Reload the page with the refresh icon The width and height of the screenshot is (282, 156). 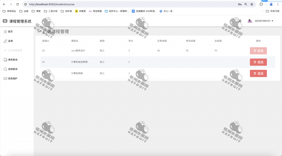pos(17,4)
